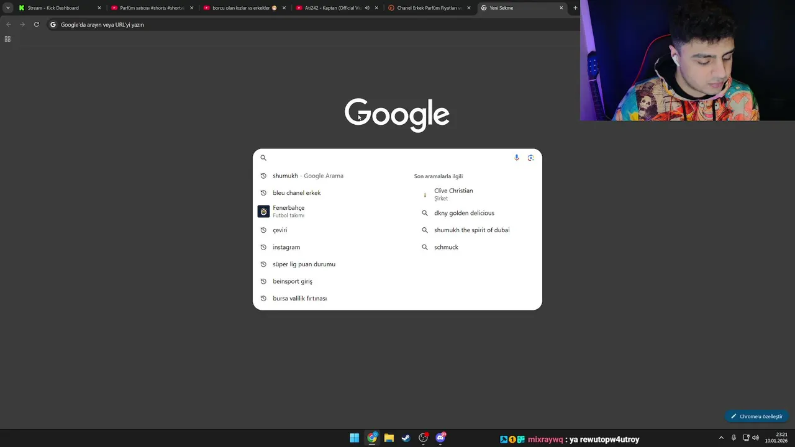This screenshot has height=447, width=795.
Task: Click mixraywq chat username overlay
Action: tap(545, 440)
